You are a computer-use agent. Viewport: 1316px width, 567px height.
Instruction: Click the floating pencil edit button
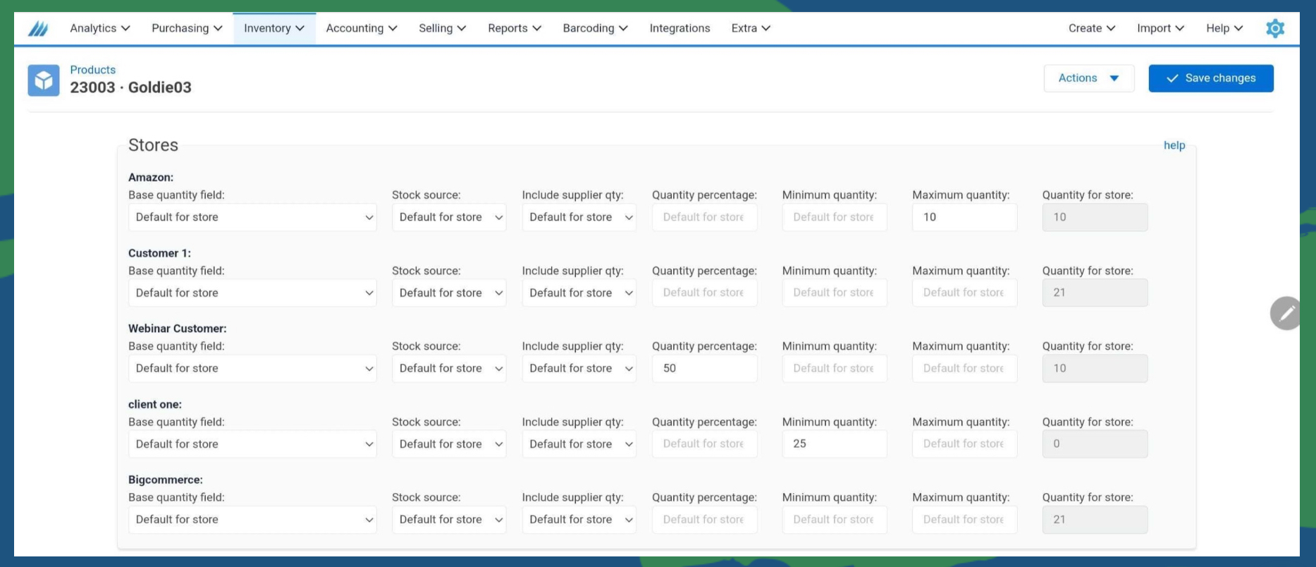(x=1286, y=313)
